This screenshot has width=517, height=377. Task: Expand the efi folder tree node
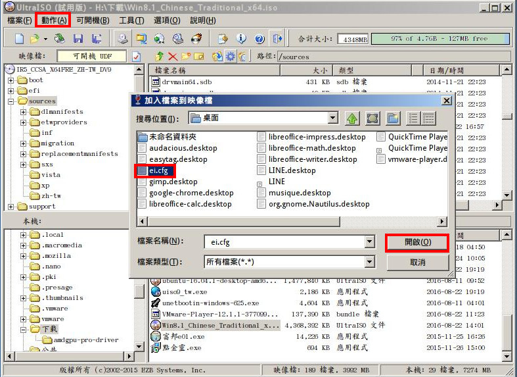click(11, 91)
